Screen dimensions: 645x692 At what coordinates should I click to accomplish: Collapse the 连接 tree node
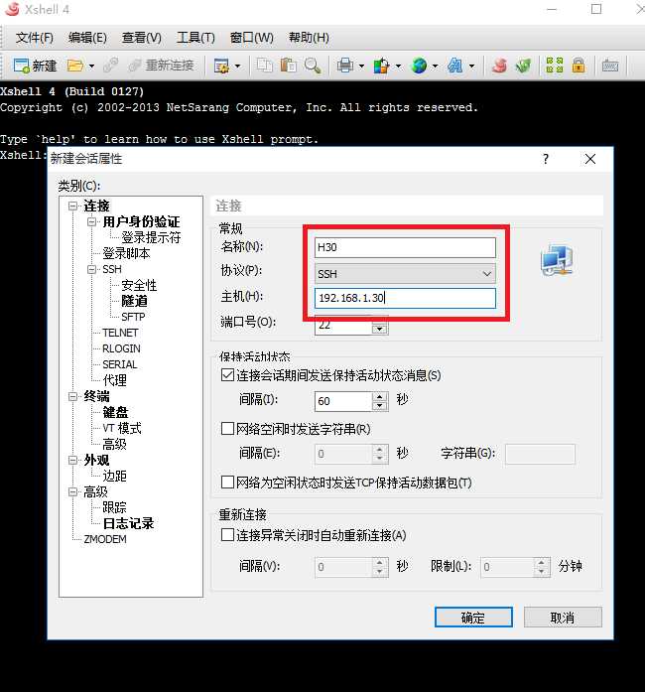72,207
